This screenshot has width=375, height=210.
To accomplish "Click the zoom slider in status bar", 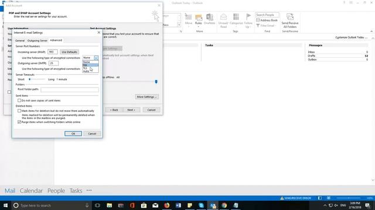I will (348, 198).
